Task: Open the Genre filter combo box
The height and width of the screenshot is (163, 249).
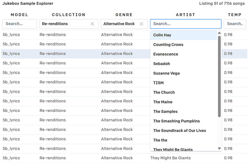Action: click(x=119, y=24)
